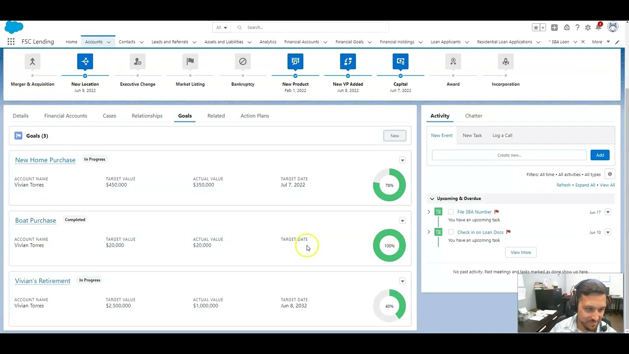Open the search scope All dropdown

click(222, 28)
